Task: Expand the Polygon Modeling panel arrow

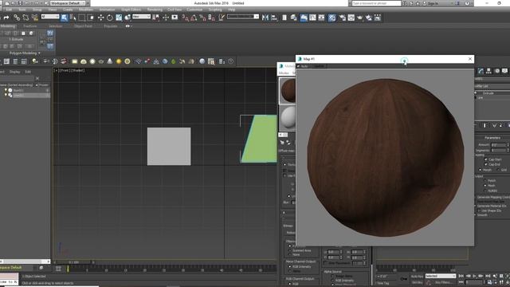Action: click(x=39, y=53)
